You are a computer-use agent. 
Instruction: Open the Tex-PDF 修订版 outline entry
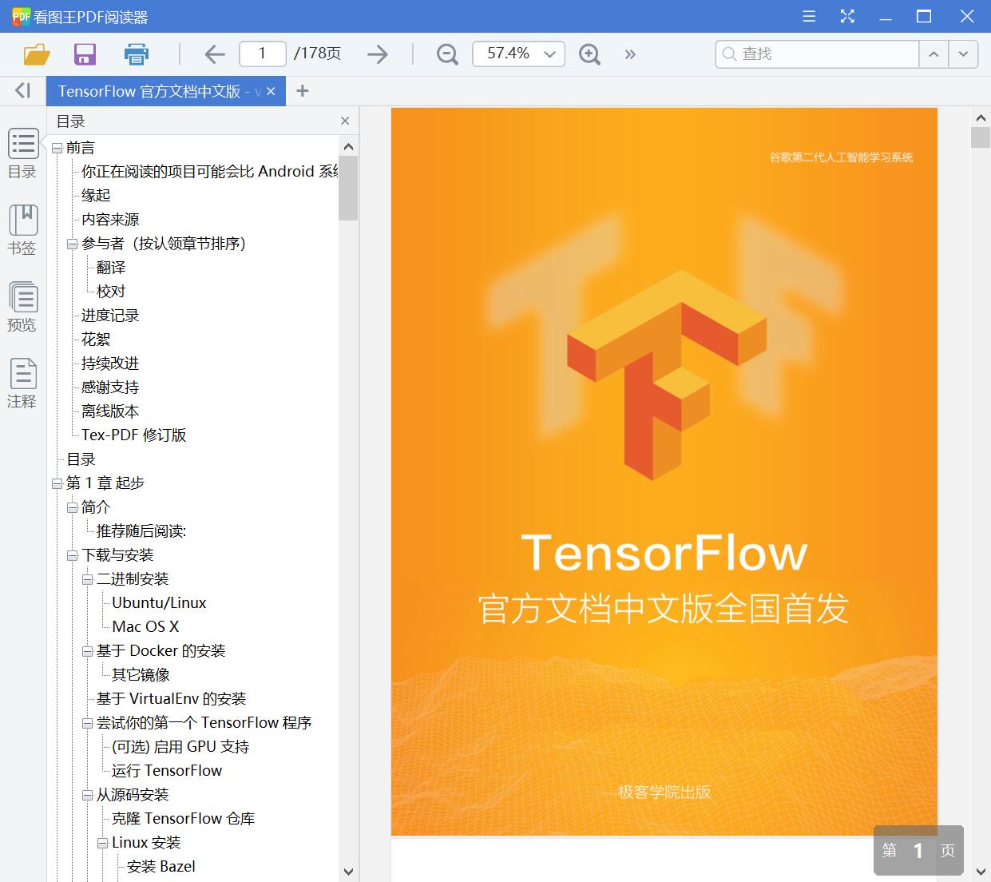pos(134,435)
